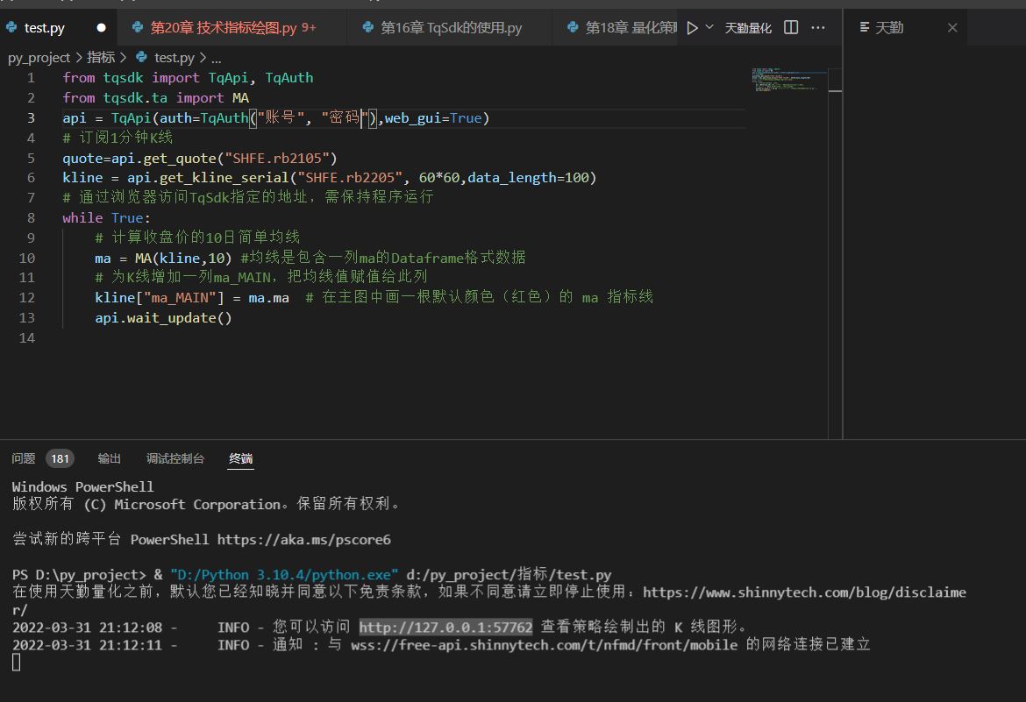
Task: Click the web_gui=True argument
Action: [432, 118]
